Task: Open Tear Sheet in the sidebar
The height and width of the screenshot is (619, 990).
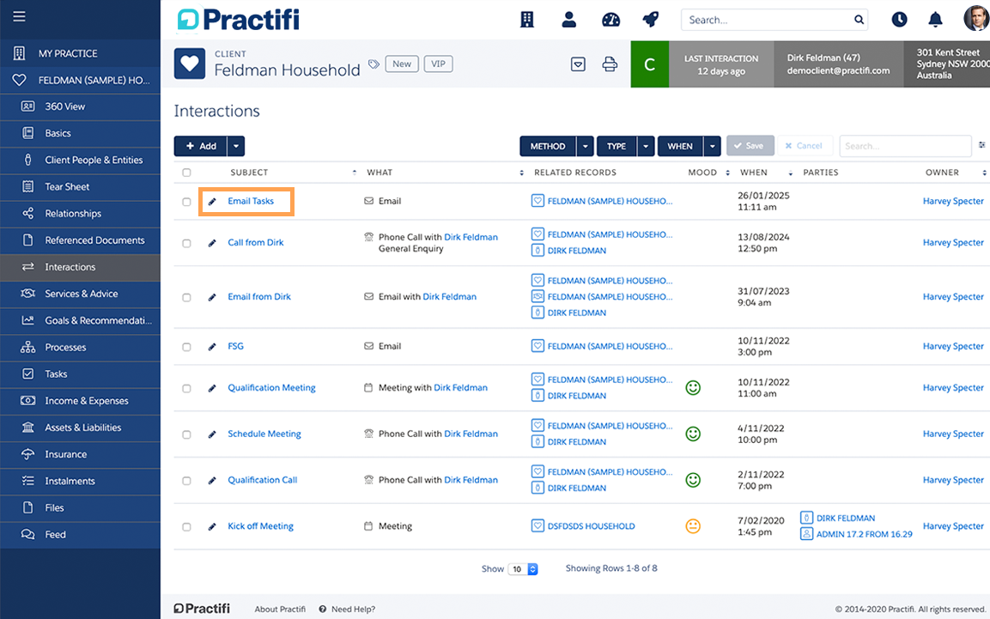Action: [x=80, y=187]
